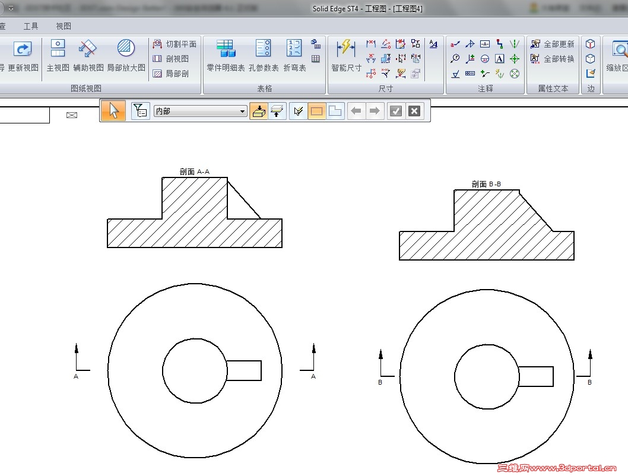
Task: Click the dimension style text A icon
Action: click(x=433, y=44)
